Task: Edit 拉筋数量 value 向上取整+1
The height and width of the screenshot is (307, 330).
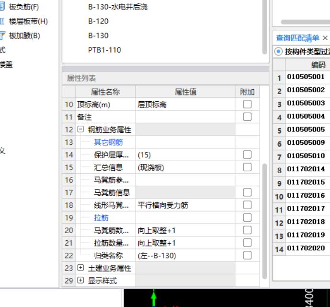Action: tap(185, 243)
